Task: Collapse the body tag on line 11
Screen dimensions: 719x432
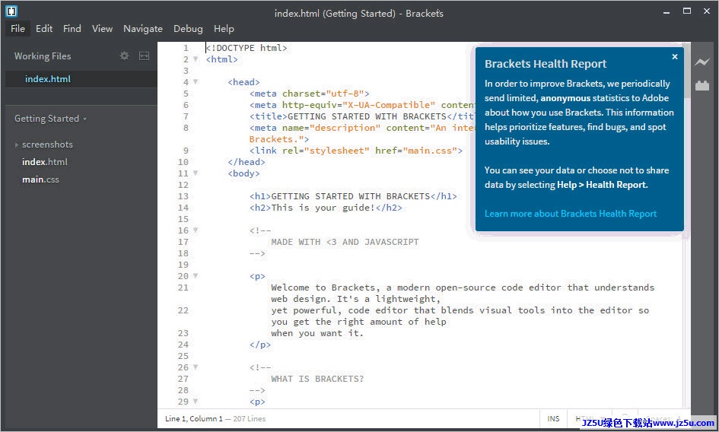Action: pyautogui.click(x=196, y=173)
